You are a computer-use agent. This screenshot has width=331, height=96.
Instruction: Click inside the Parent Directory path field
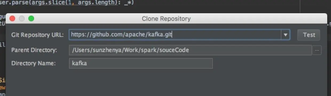pos(190,50)
